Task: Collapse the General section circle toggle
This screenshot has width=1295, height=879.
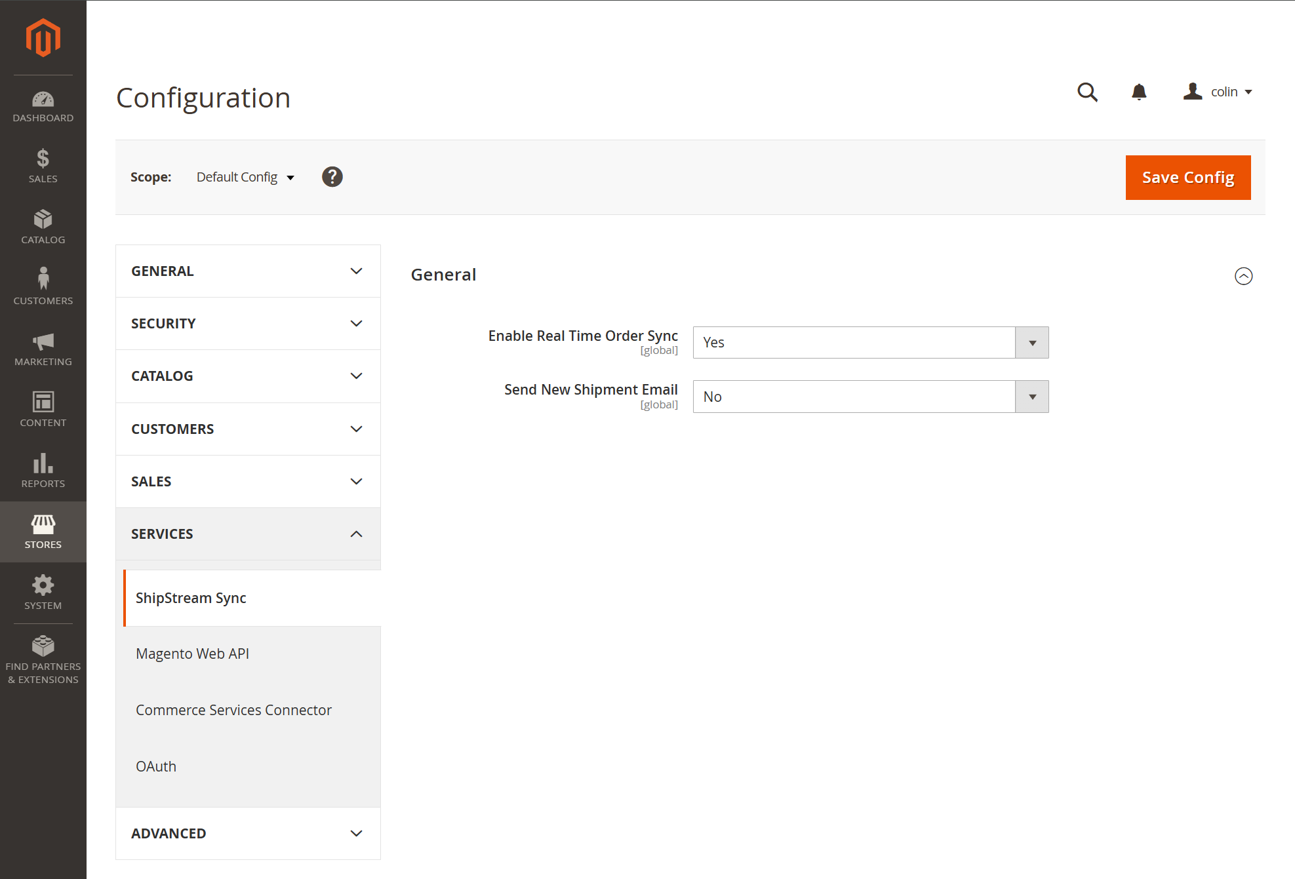Action: pos(1243,276)
